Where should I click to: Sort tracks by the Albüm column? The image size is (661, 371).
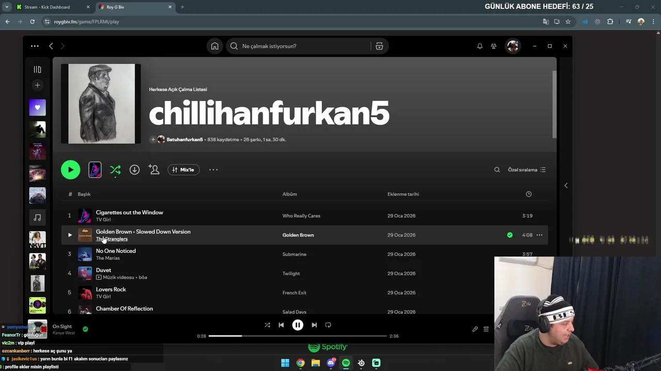(x=290, y=194)
